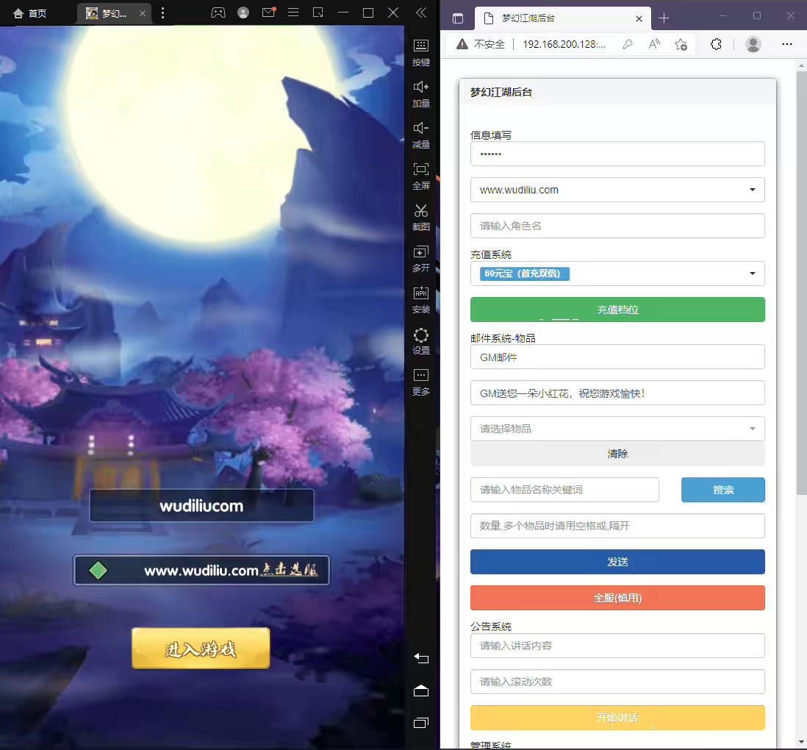Open emulator tab options three-dot menu
This screenshot has width=807, height=750.
pyautogui.click(x=162, y=13)
